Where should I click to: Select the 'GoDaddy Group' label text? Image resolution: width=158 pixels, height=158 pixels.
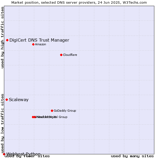click(65, 111)
